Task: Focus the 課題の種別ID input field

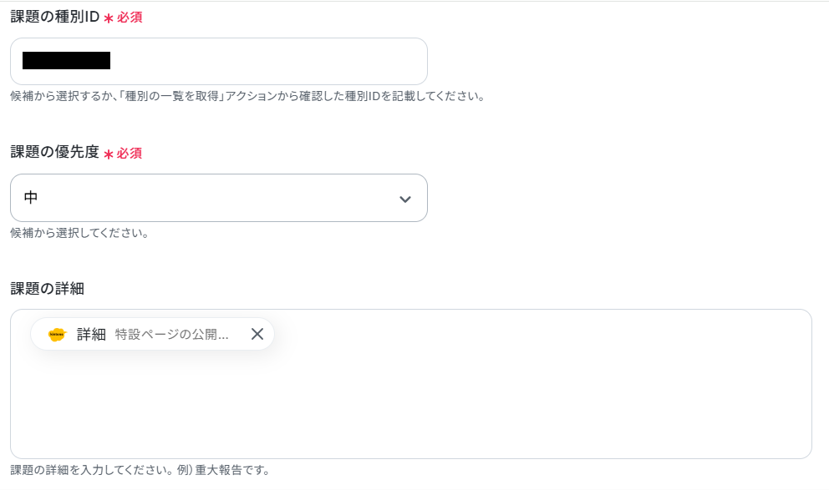Action: (219, 61)
